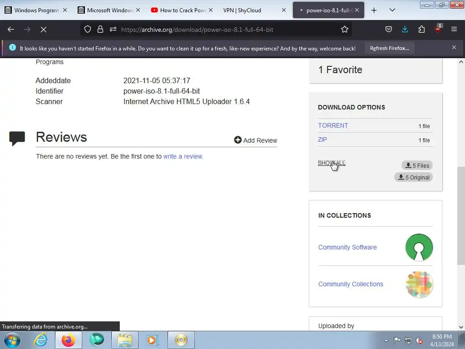The width and height of the screenshot is (465, 349).
Task: Click Firefox taskbar icon
Action: click(68, 340)
